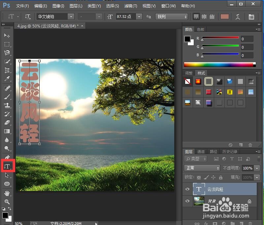Toggle the Lock All option in Layers panel
The height and width of the screenshot is (225, 264).
[x=221, y=177]
